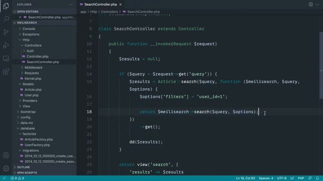Change indentation via Spaces: 4
The height and width of the screenshot is (181, 323).
(266, 178)
